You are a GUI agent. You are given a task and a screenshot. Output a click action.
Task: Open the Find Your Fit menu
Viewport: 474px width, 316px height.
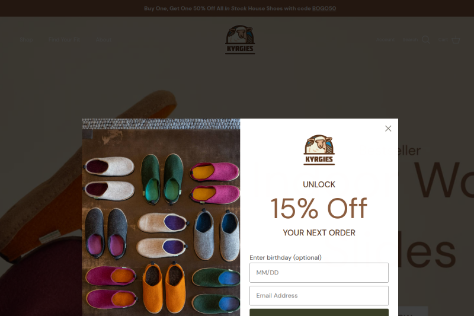[64, 40]
